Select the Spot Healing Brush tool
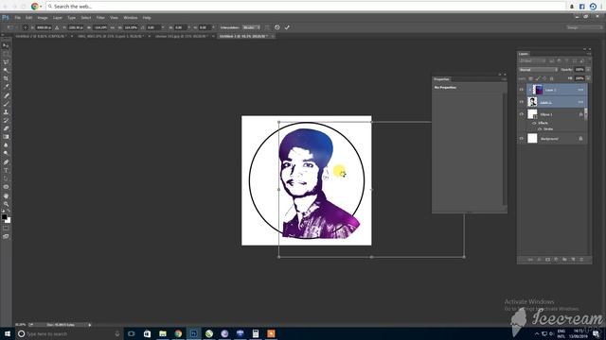This screenshot has width=606, height=340. tap(6, 95)
